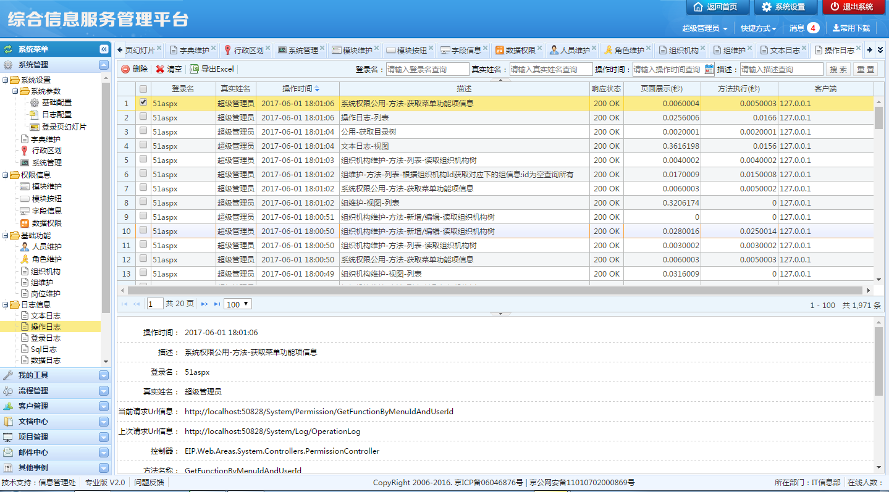Check the checkbox for row 2

pyautogui.click(x=143, y=117)
